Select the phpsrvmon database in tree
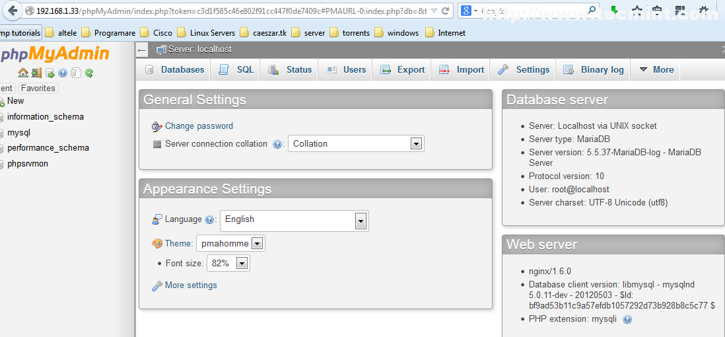Screen dimensions: 725x337 [x=28, y=163]
